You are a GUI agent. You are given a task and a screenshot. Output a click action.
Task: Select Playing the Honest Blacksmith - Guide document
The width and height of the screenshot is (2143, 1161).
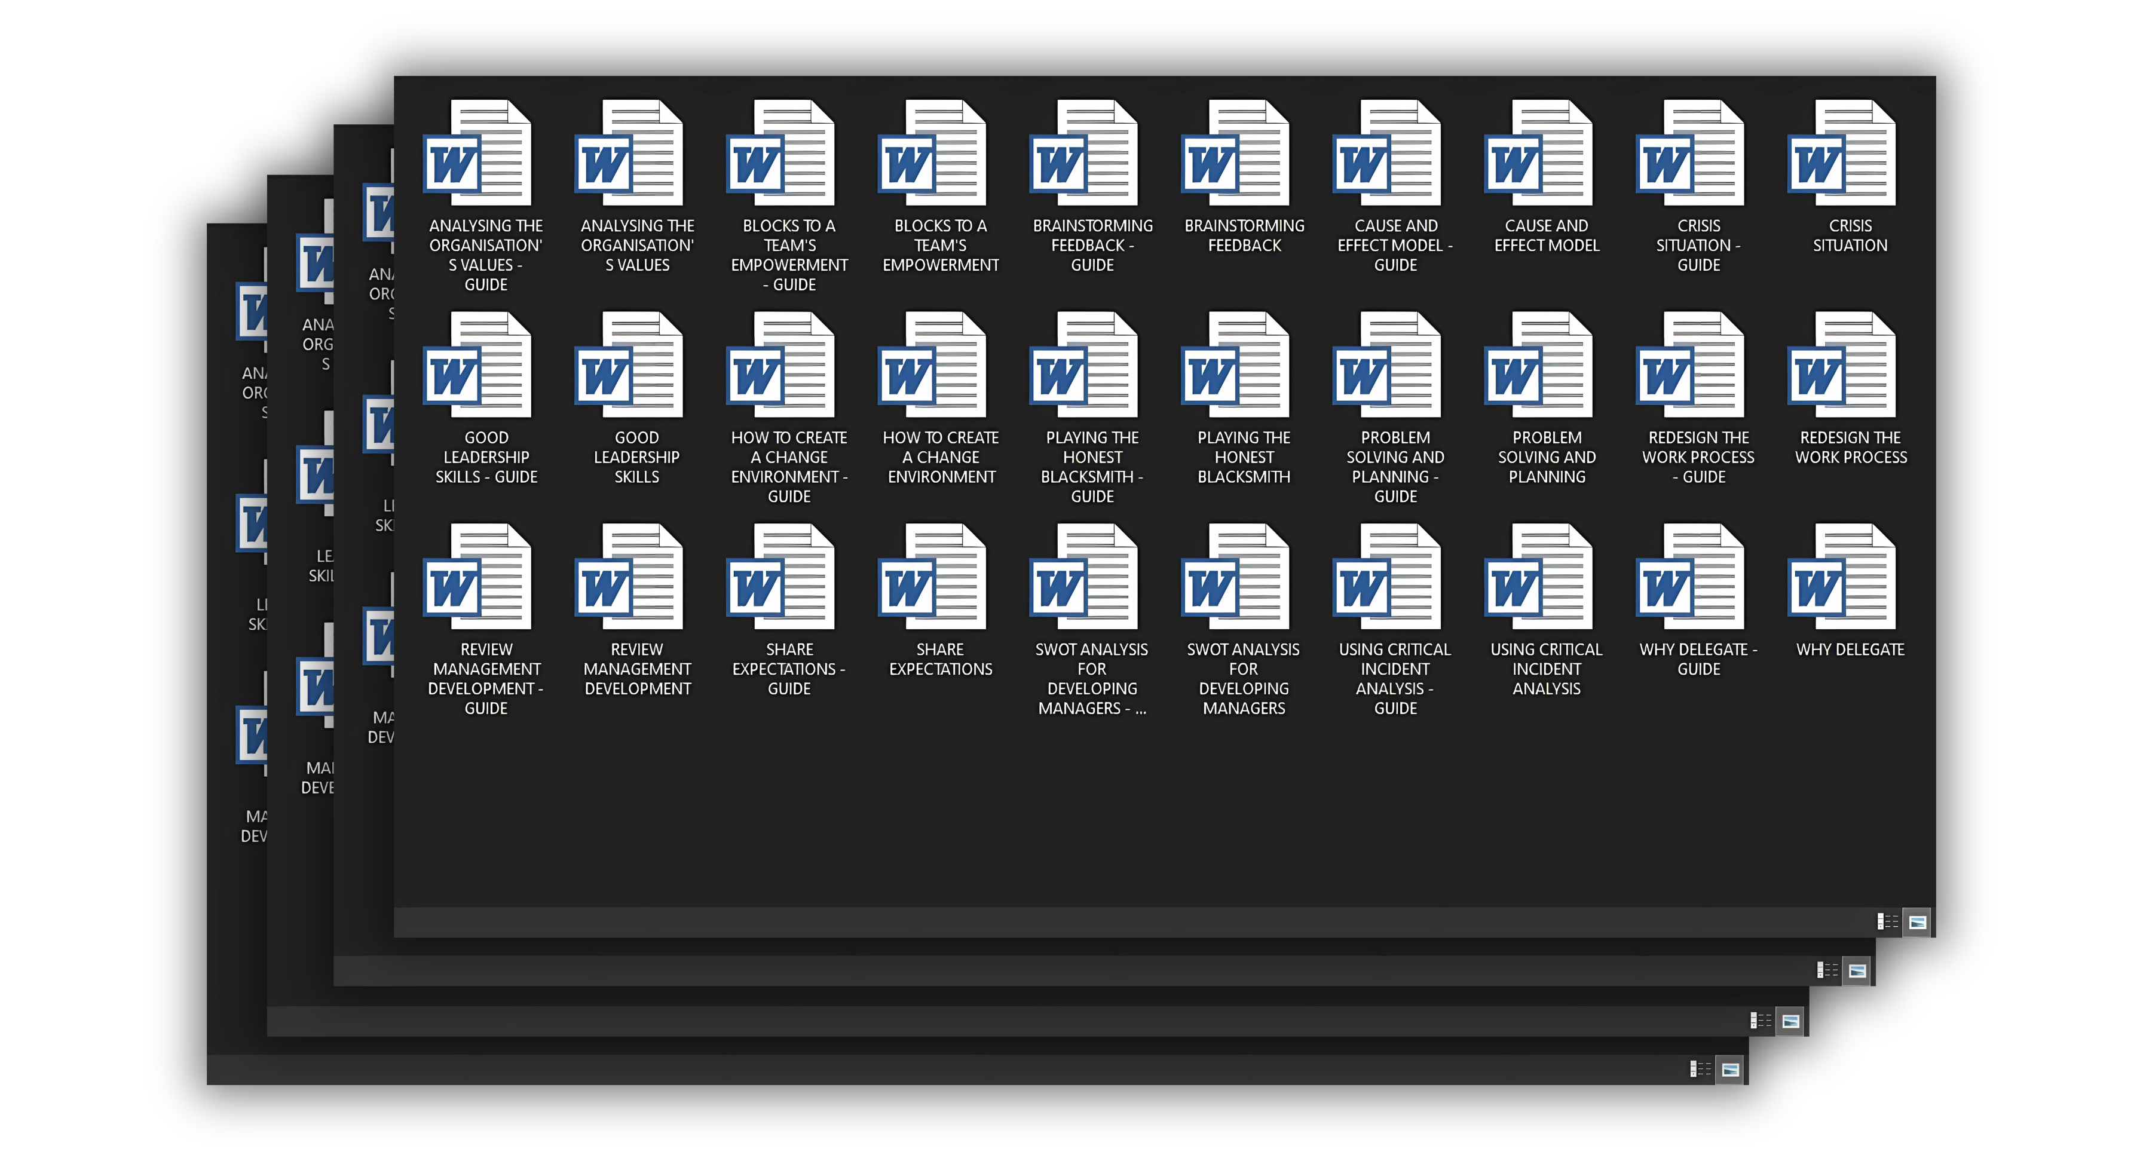(1083, 366)
